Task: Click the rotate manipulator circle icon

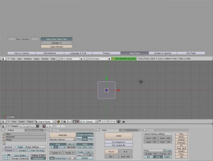Action: [x=81, y=122]
